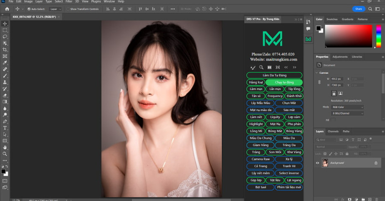Pick the Eyedropper tool
Image resolution: width=385 pixels, height=201 pixels.
coord(5,62)
